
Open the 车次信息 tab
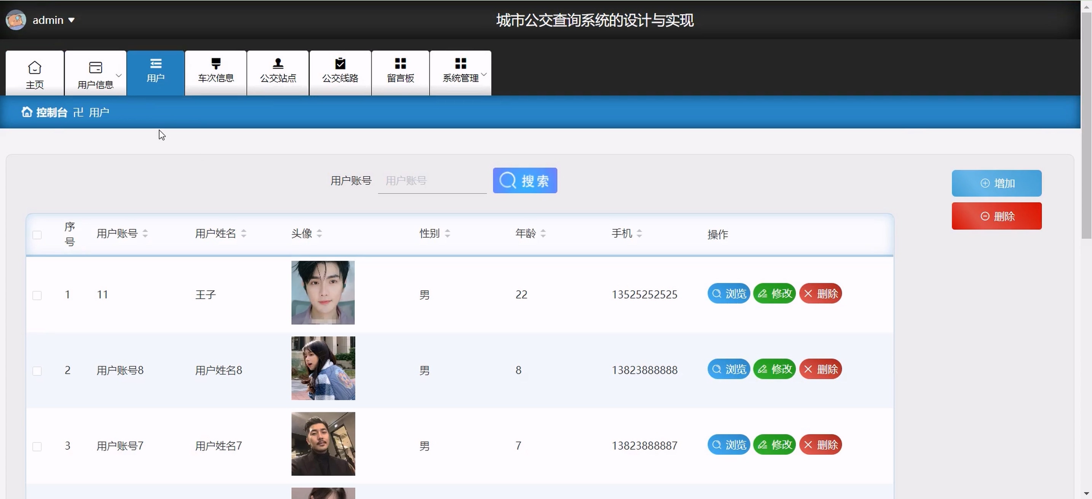tap(216, 73)
